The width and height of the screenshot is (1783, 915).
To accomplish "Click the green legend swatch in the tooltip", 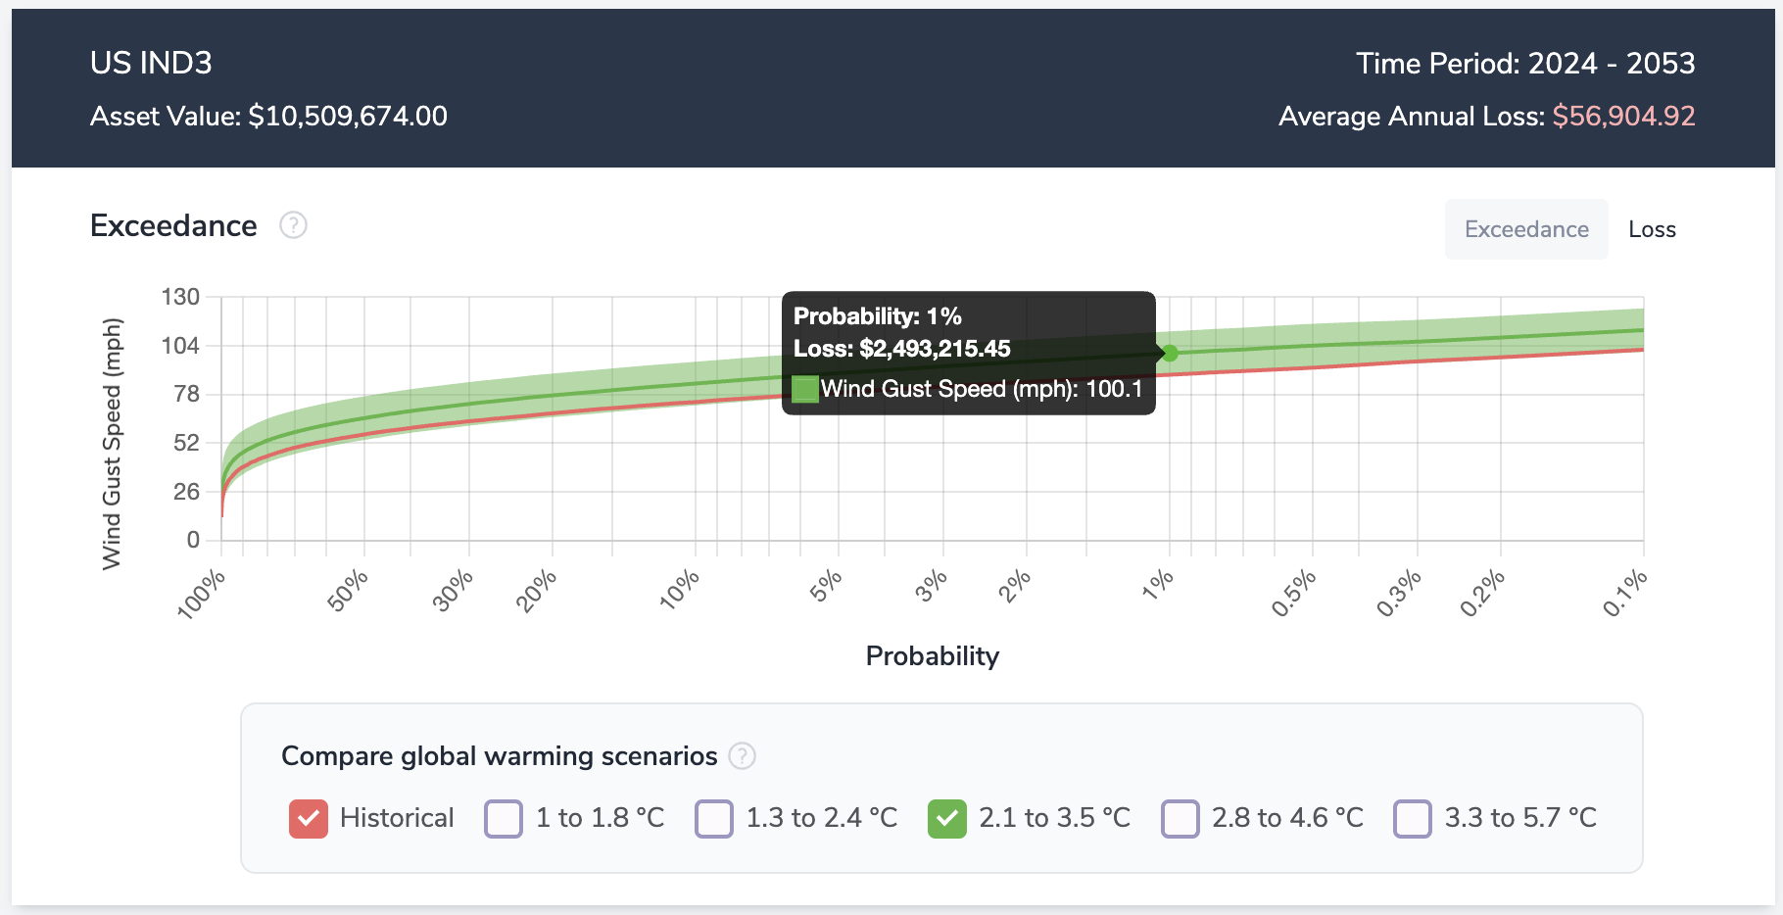I will (x=805, y=389).
